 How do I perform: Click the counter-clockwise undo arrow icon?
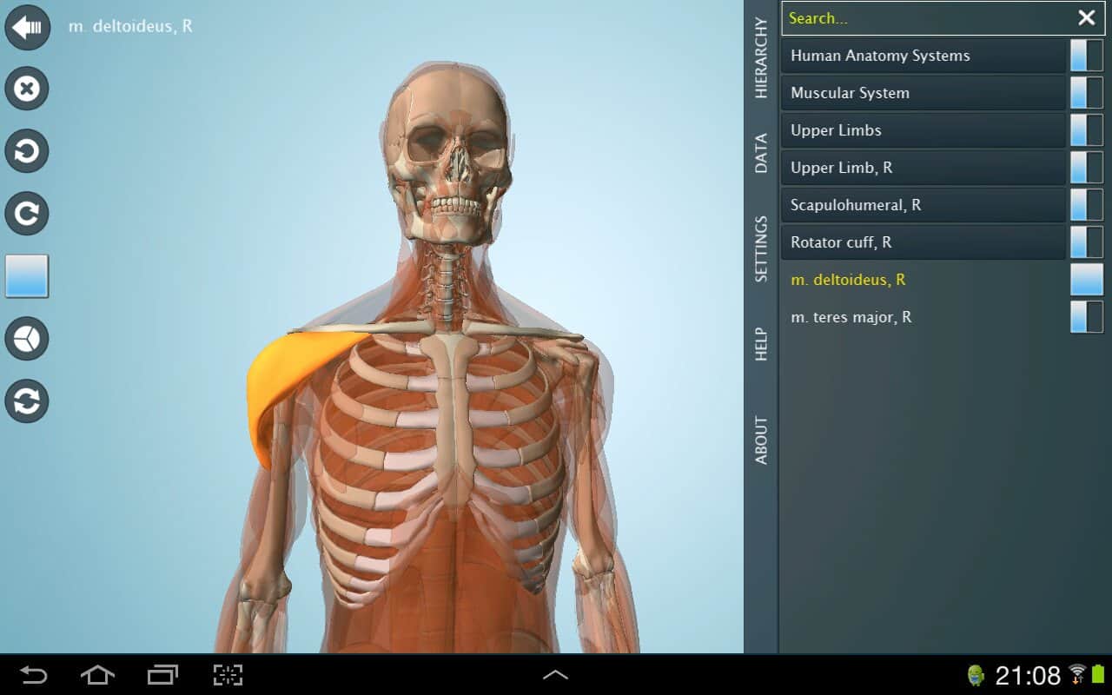[x=27, y=152]
